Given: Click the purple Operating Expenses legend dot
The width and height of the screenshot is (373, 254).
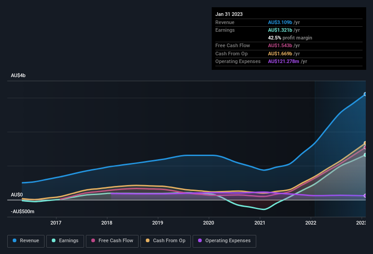Looking at the screenshot, I should tap(200, 241).
